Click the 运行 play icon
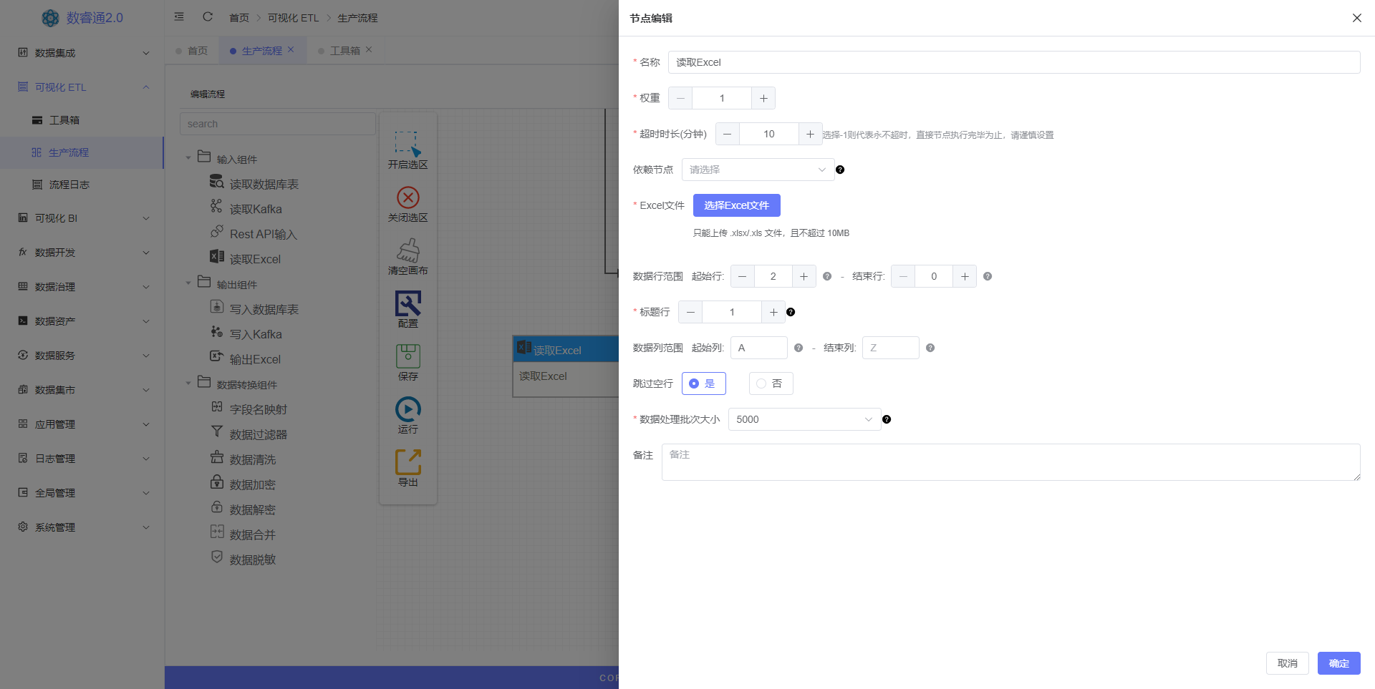This screenshot has width=1375, height=689. tap(407, 409)
